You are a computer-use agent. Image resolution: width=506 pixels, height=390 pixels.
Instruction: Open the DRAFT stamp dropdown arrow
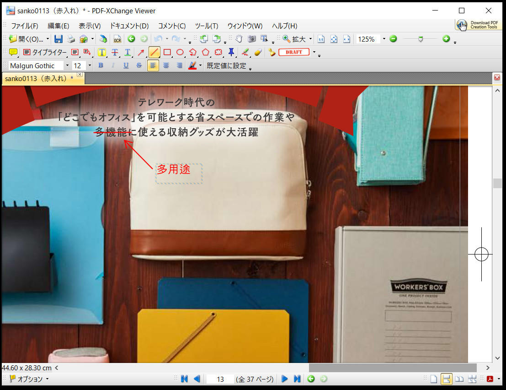314,52
